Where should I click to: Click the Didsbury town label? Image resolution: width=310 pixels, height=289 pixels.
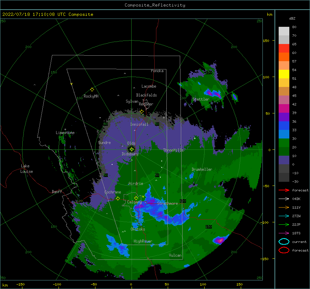(130, 154)
